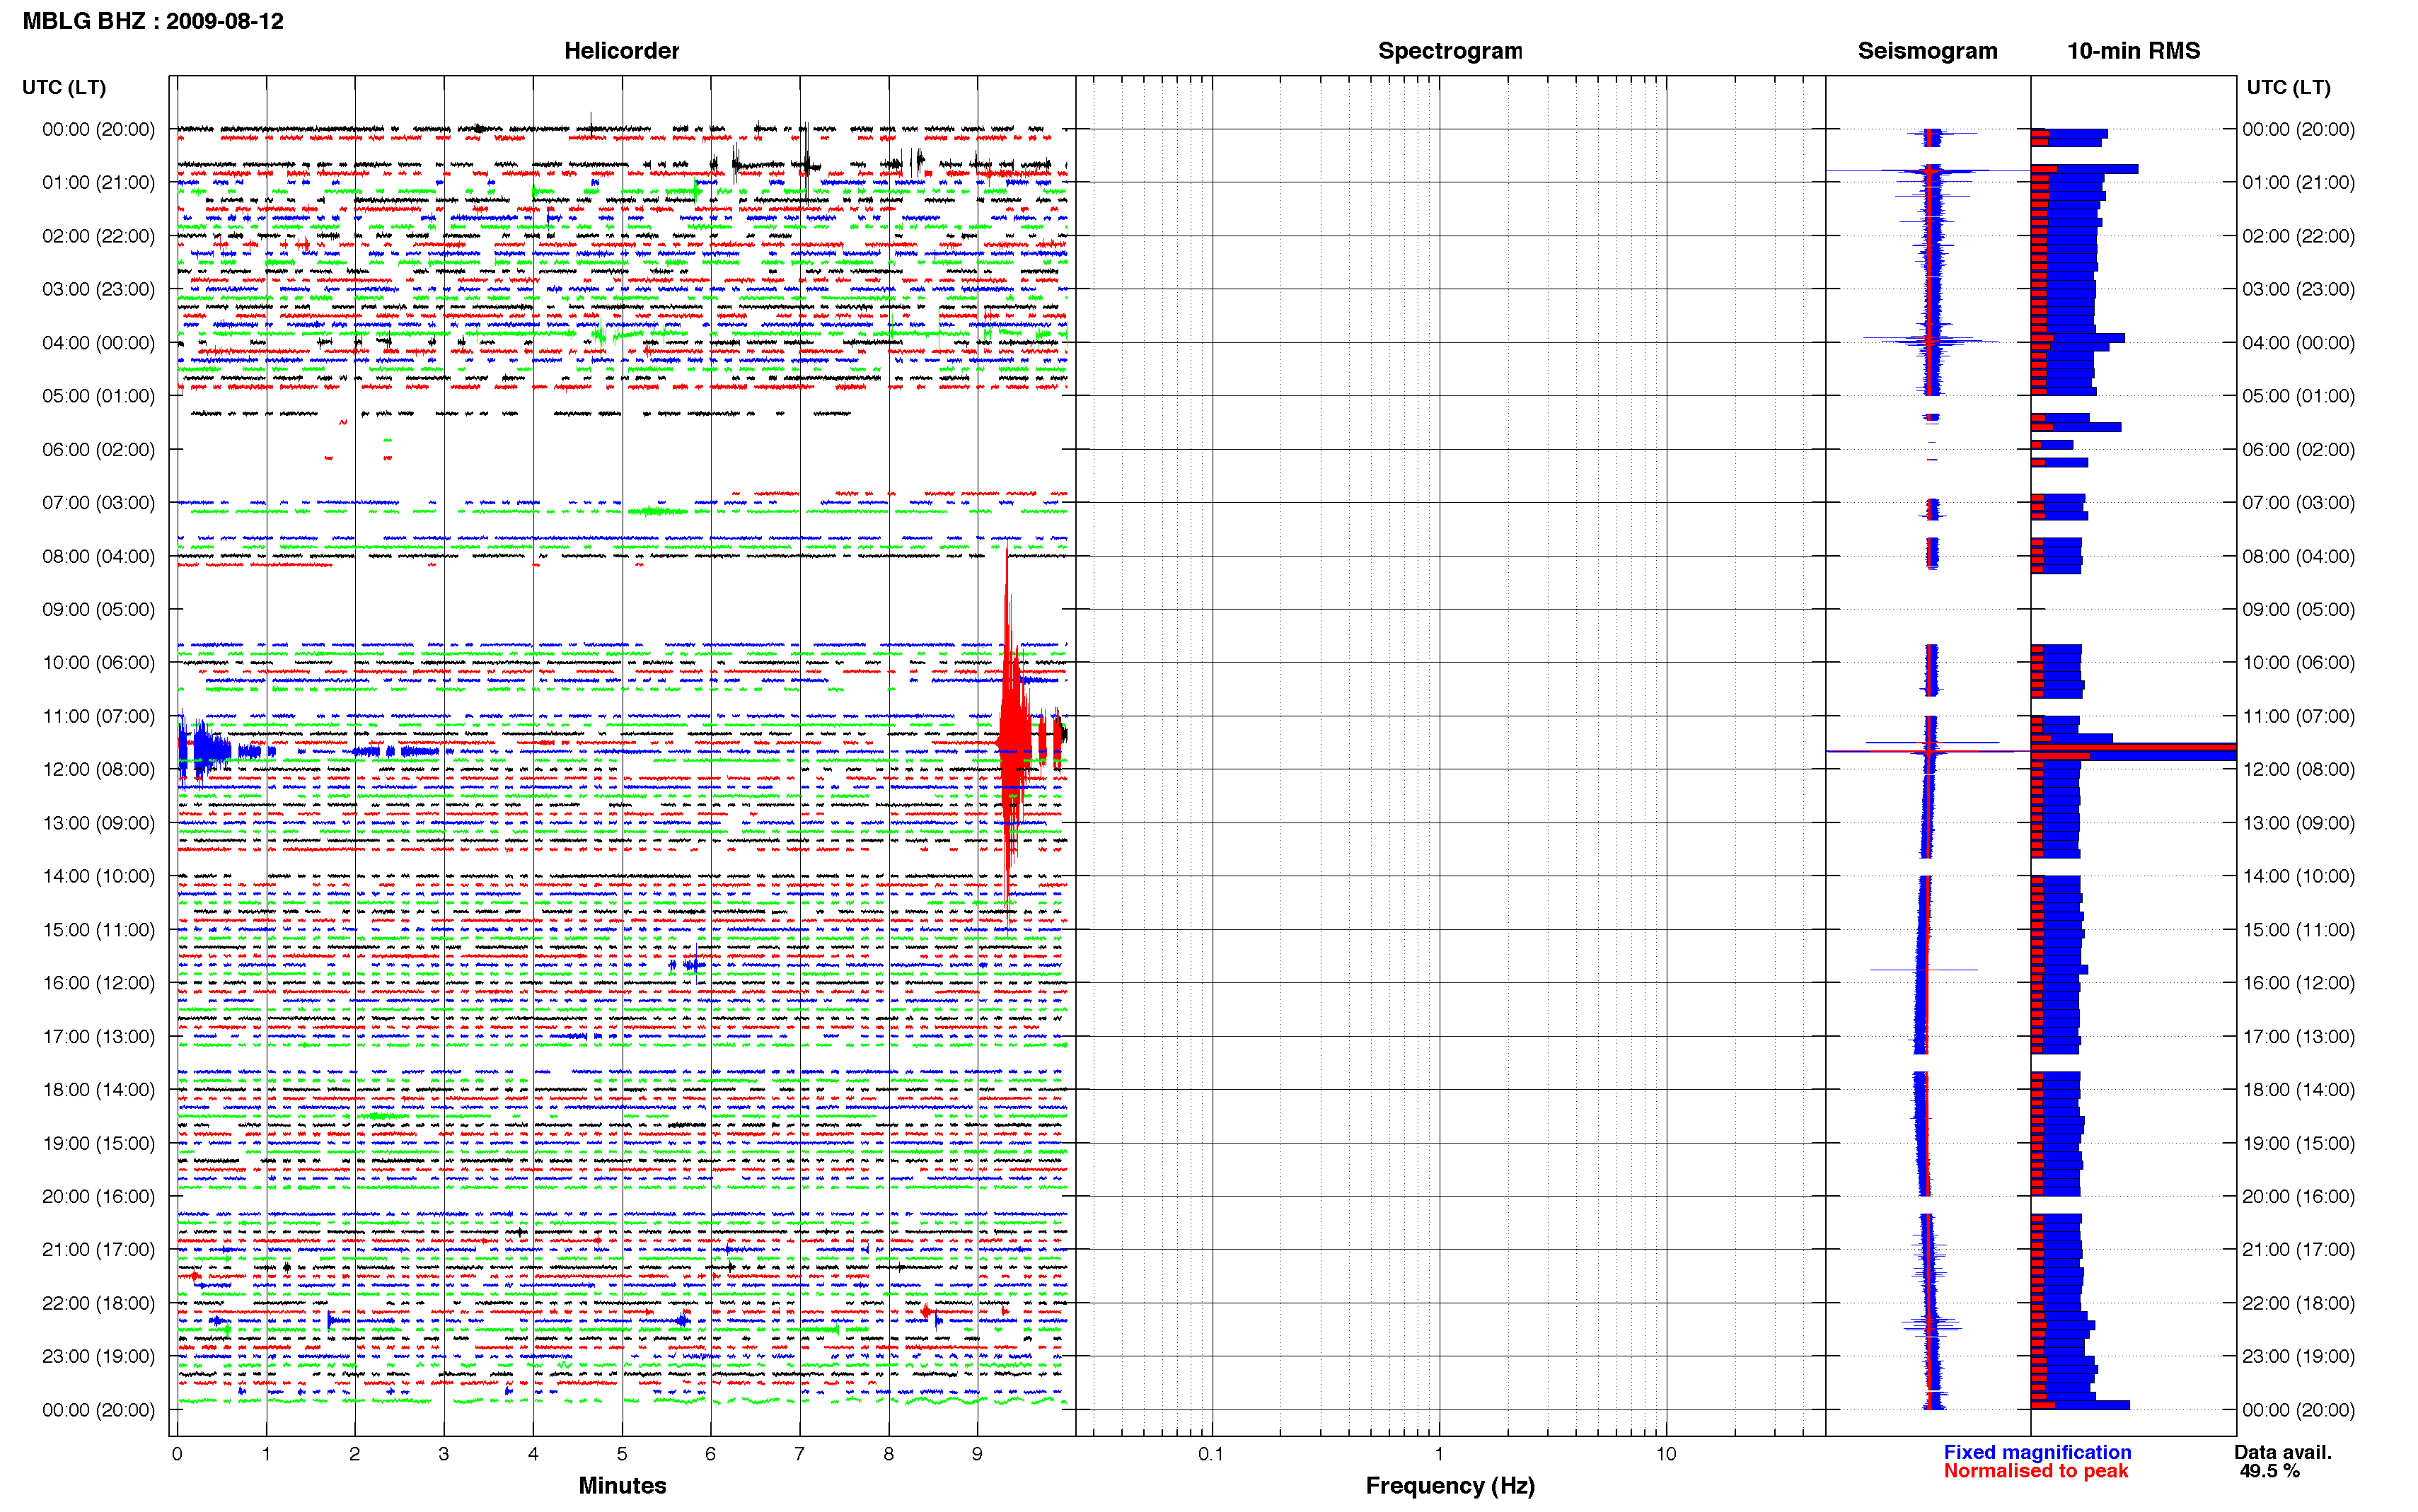
Task: Click the UTC (LT) label on right axis
Action: coord(2288,87)
